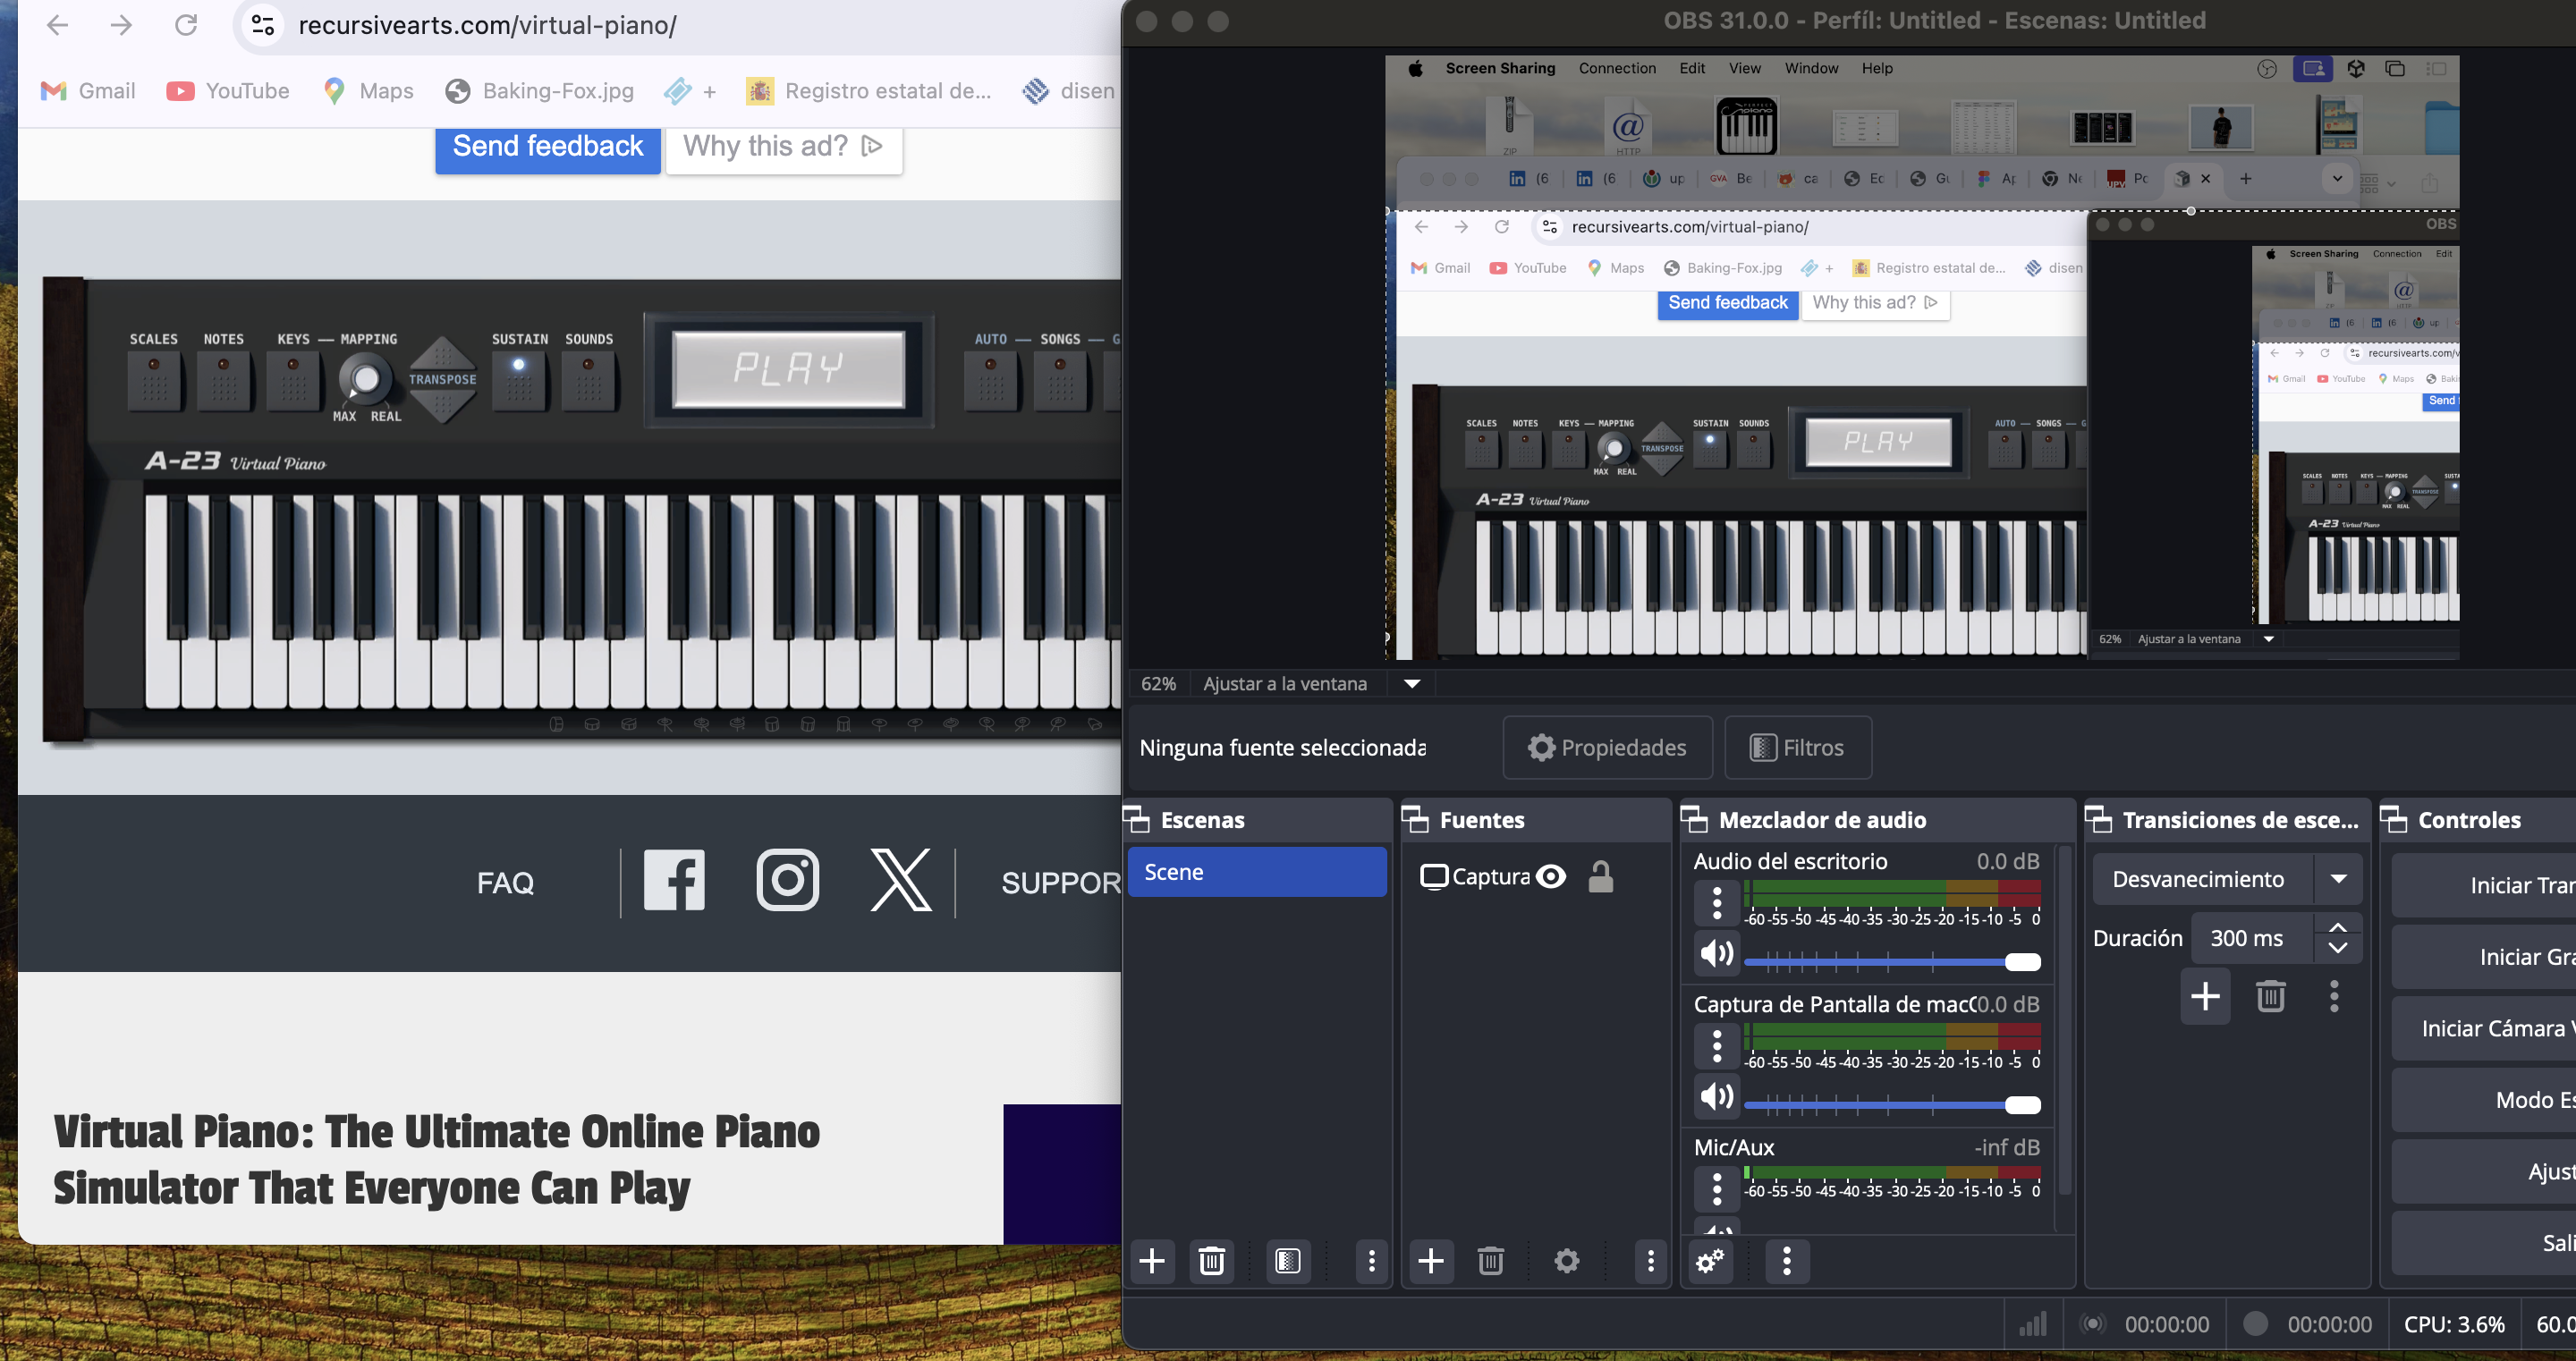The image size is (2576, 1361).
Task: Mute Audio del escritorio with its speaker icon
Action: pyautogui.click(x=1717, y=953)
